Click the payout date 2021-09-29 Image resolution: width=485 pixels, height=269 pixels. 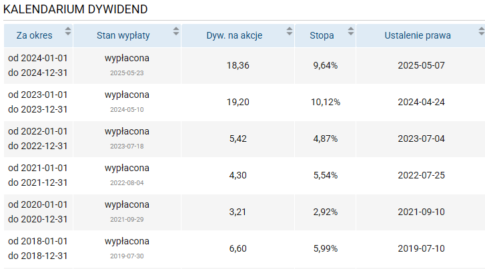(x=127, y=219)
